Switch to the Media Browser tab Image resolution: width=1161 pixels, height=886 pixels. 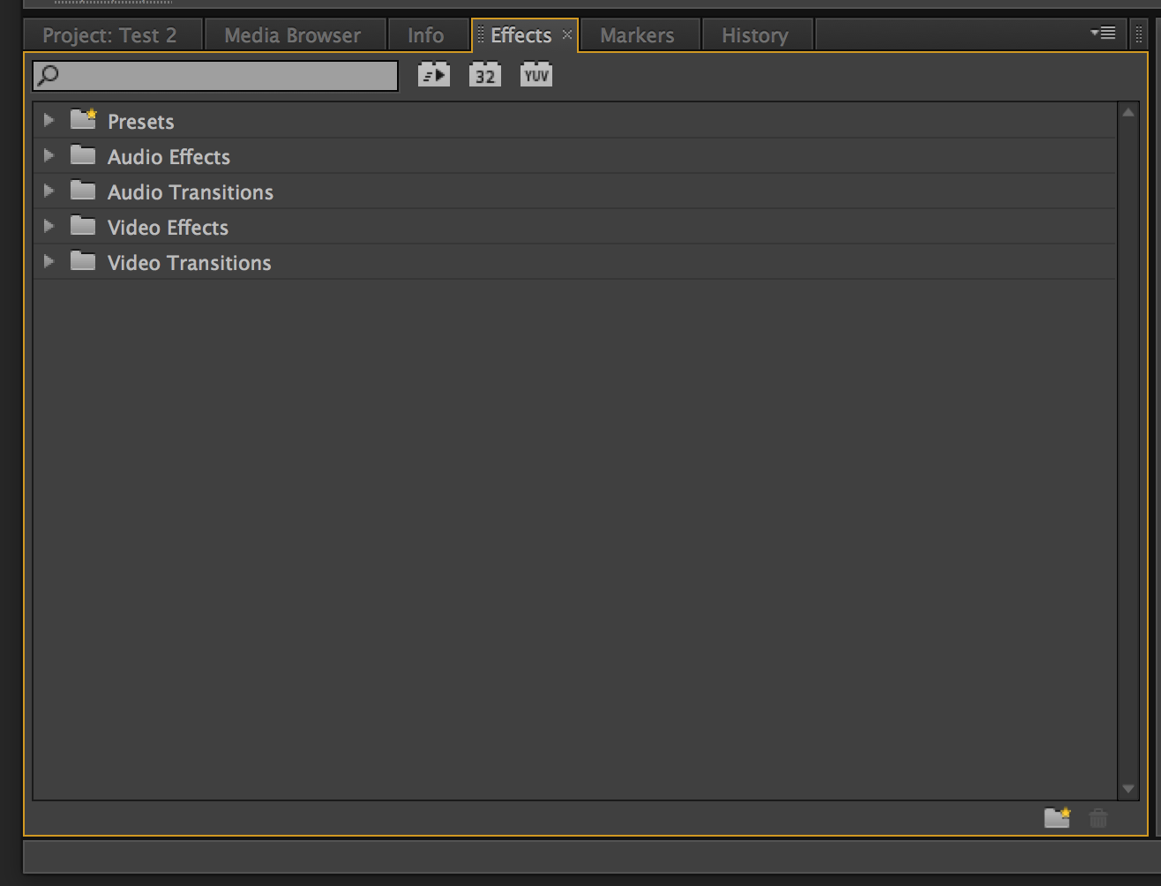point(292,35)
